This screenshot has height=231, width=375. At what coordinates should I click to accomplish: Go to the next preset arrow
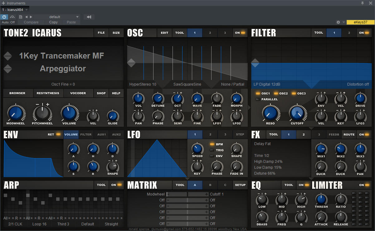pos(31,17)
